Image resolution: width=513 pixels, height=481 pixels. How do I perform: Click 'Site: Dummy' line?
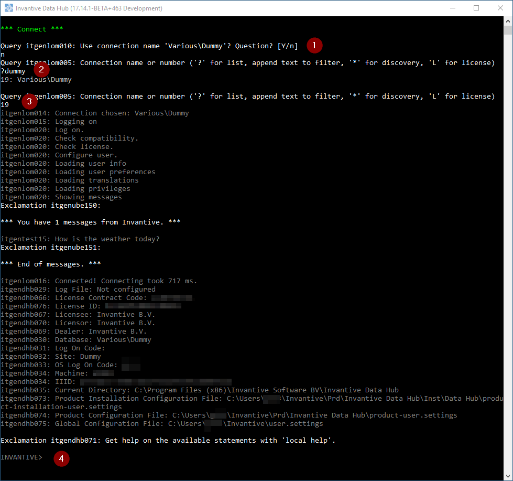point(51,357)
